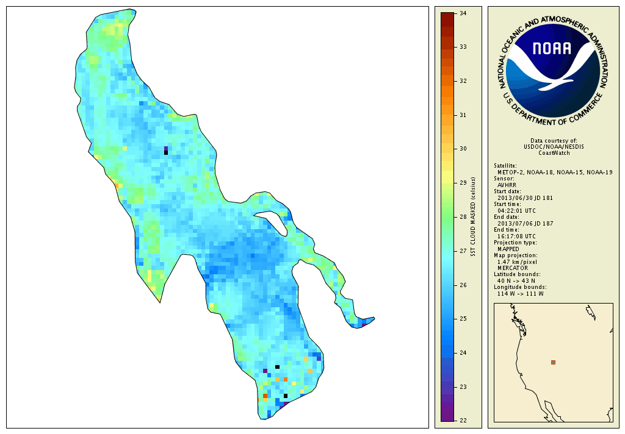Click the 'End date:' label

(x=506, y=217)
